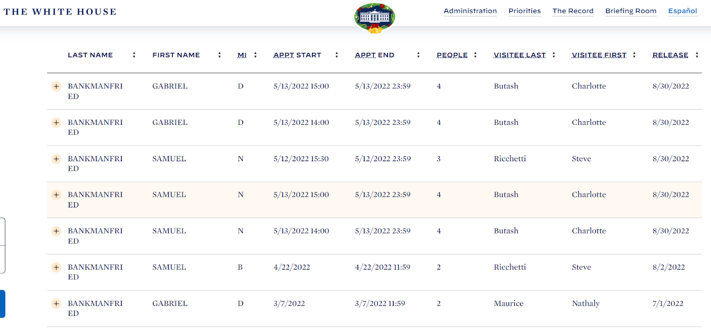Sort by Visitee Last column
Viewport: 711px width, 334px height.
pyautogui.click(x=519, y=55)
